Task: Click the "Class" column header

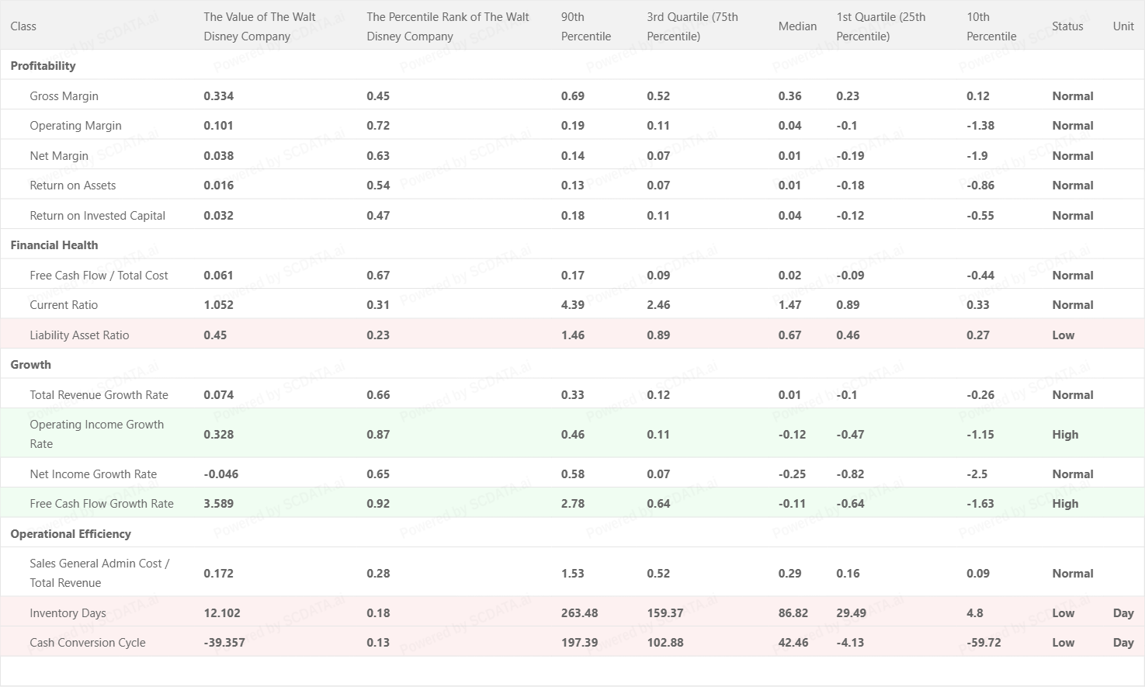Action: [x=23, y=26]
